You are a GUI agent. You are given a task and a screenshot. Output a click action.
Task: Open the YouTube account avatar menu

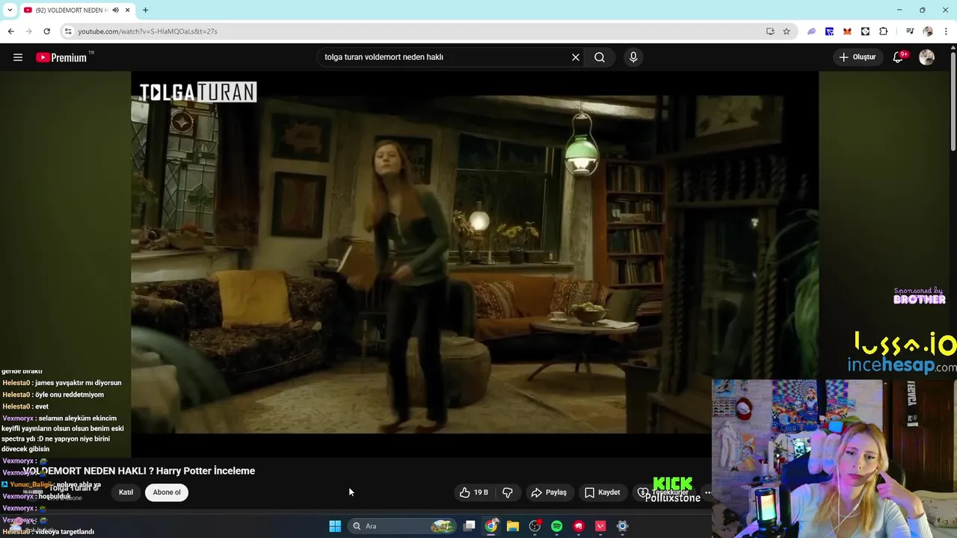pyautogui.click(x=926, y=58)
